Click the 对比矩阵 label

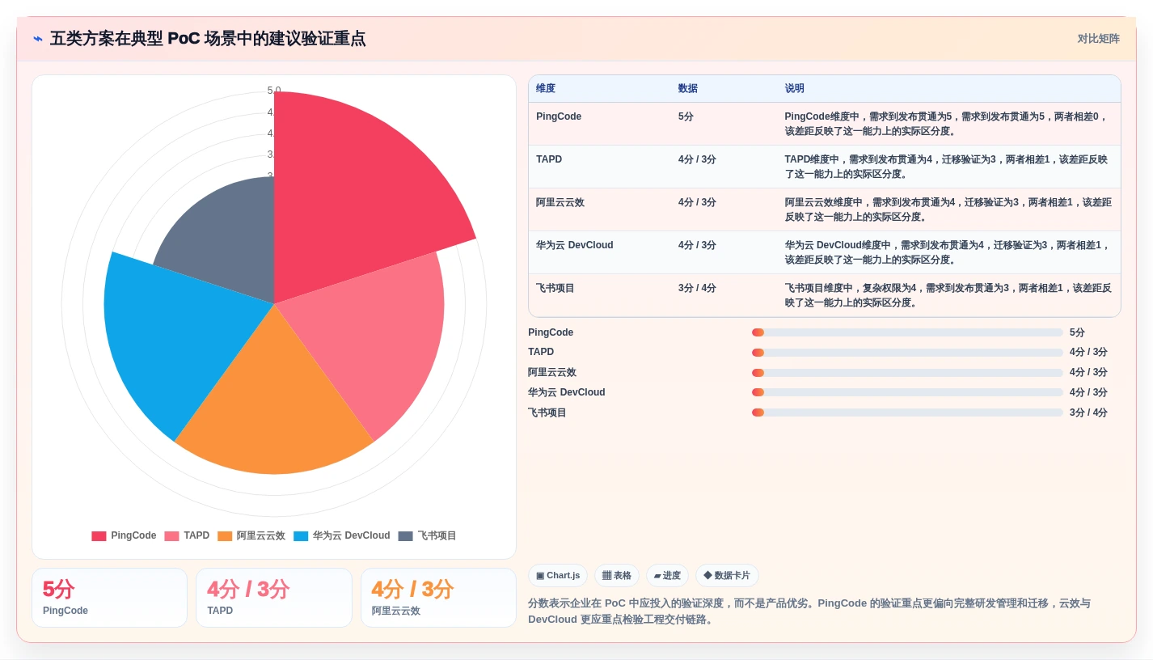[1098, 39]
